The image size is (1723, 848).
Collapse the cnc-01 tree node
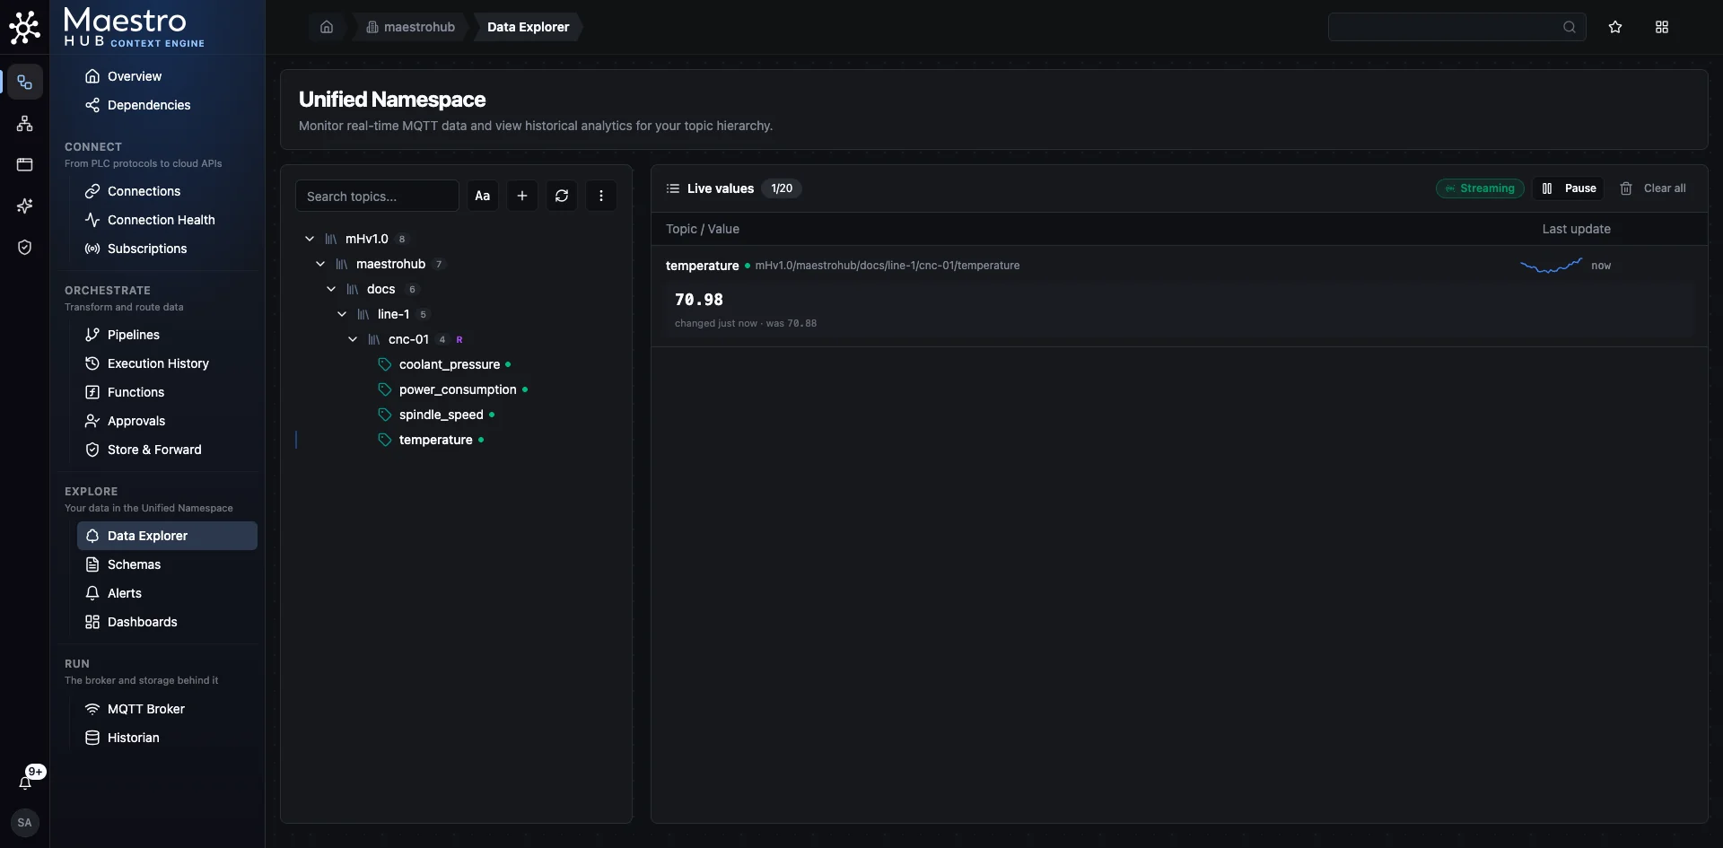tap(353, 339)
